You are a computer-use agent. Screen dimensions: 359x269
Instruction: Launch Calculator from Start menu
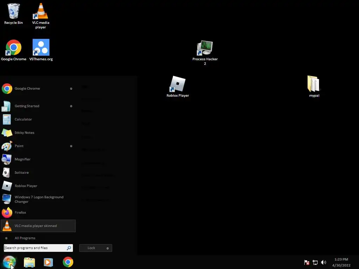coord(38,119)
